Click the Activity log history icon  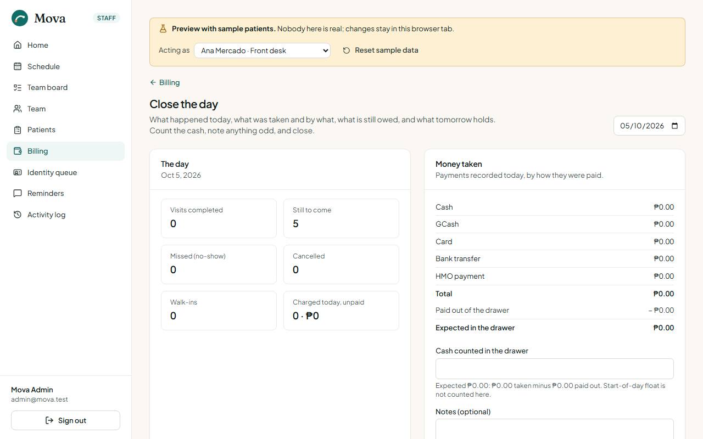click(x=18, y=215)
